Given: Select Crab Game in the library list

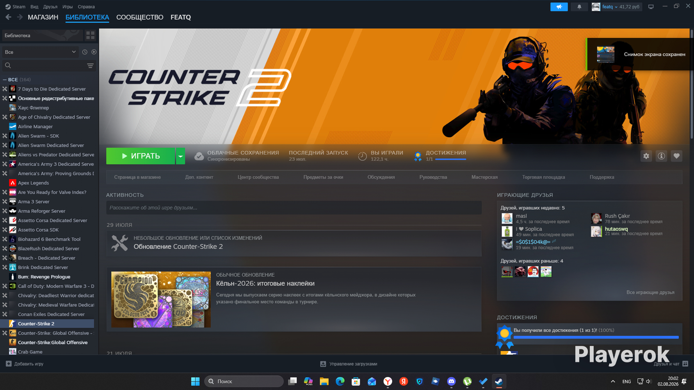Looking at the screenshot, I should pyautogui.click(x=47, y=352).
